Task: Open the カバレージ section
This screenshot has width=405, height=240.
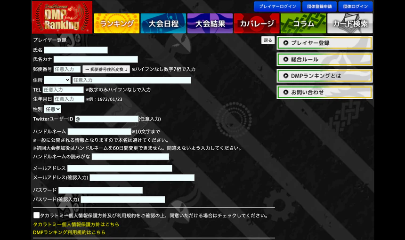Action: (257, 23)
